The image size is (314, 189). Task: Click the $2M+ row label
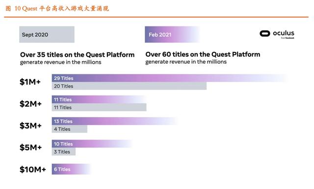pyautogui.click(x=30, y=104)
